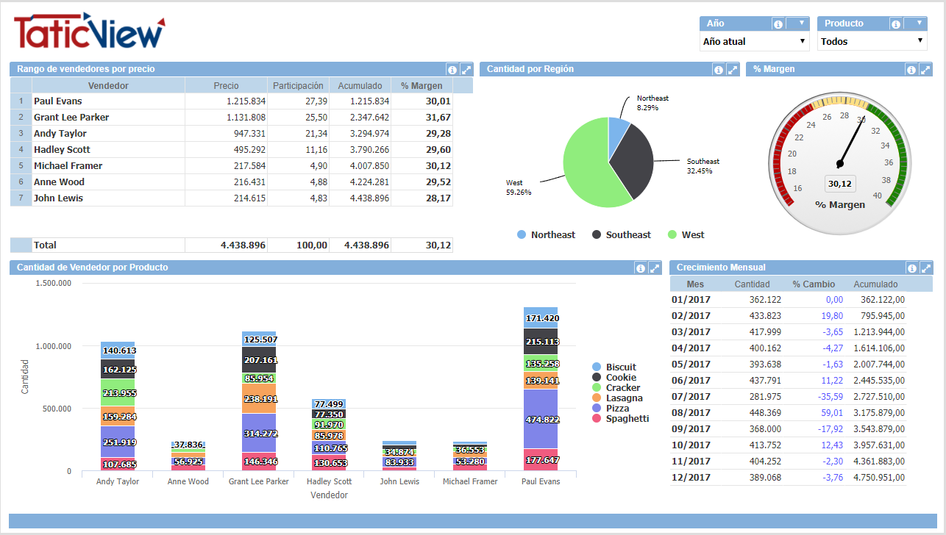Viewport: 946px width, 535px height.
Task: Expand the Crecimiento Mensual panel fullscreen
Action: pyautogui.click(x=925, y=268)
